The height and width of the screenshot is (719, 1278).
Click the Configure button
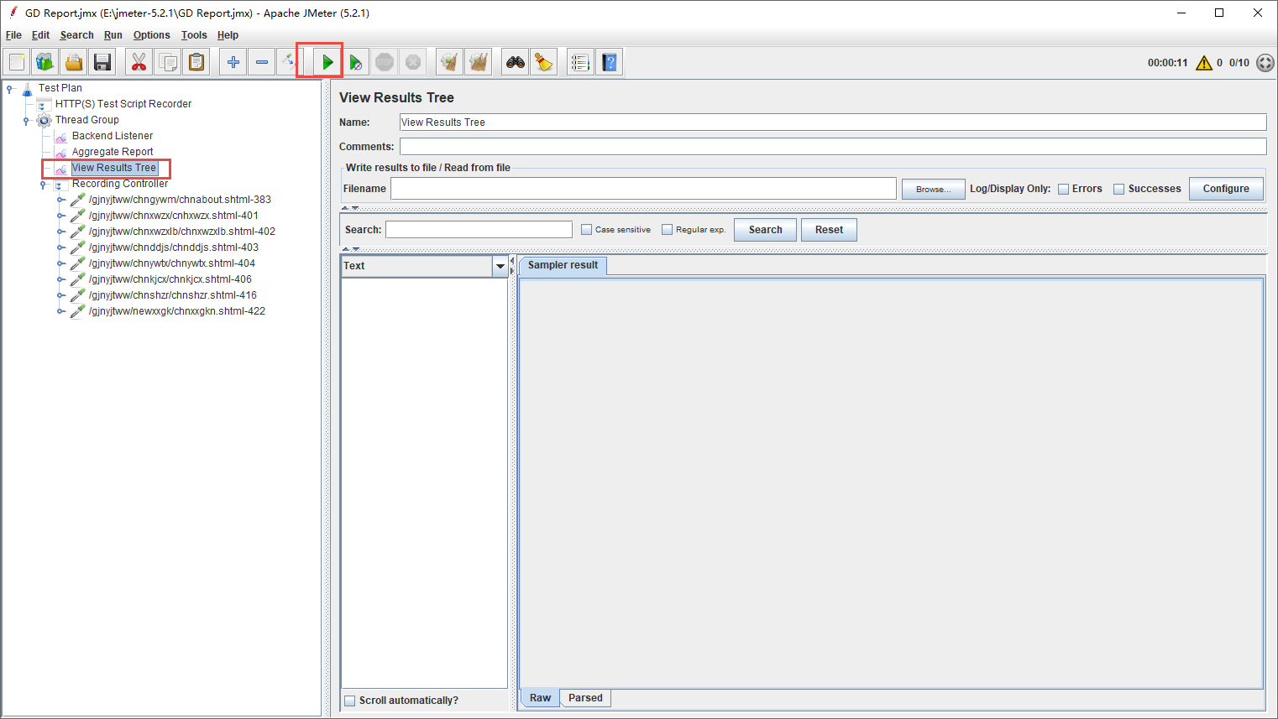tap(1225, 189)
